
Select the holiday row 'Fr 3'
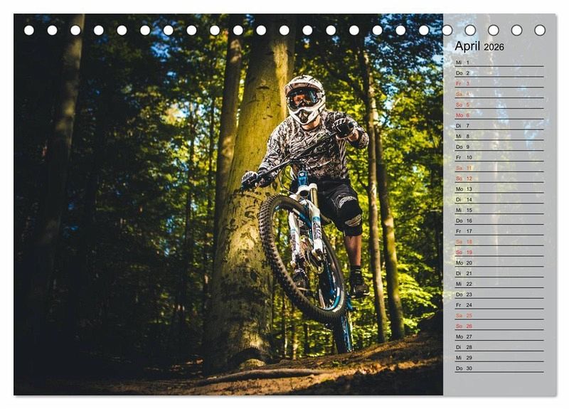pyautogui.click(x=499, y=83)
